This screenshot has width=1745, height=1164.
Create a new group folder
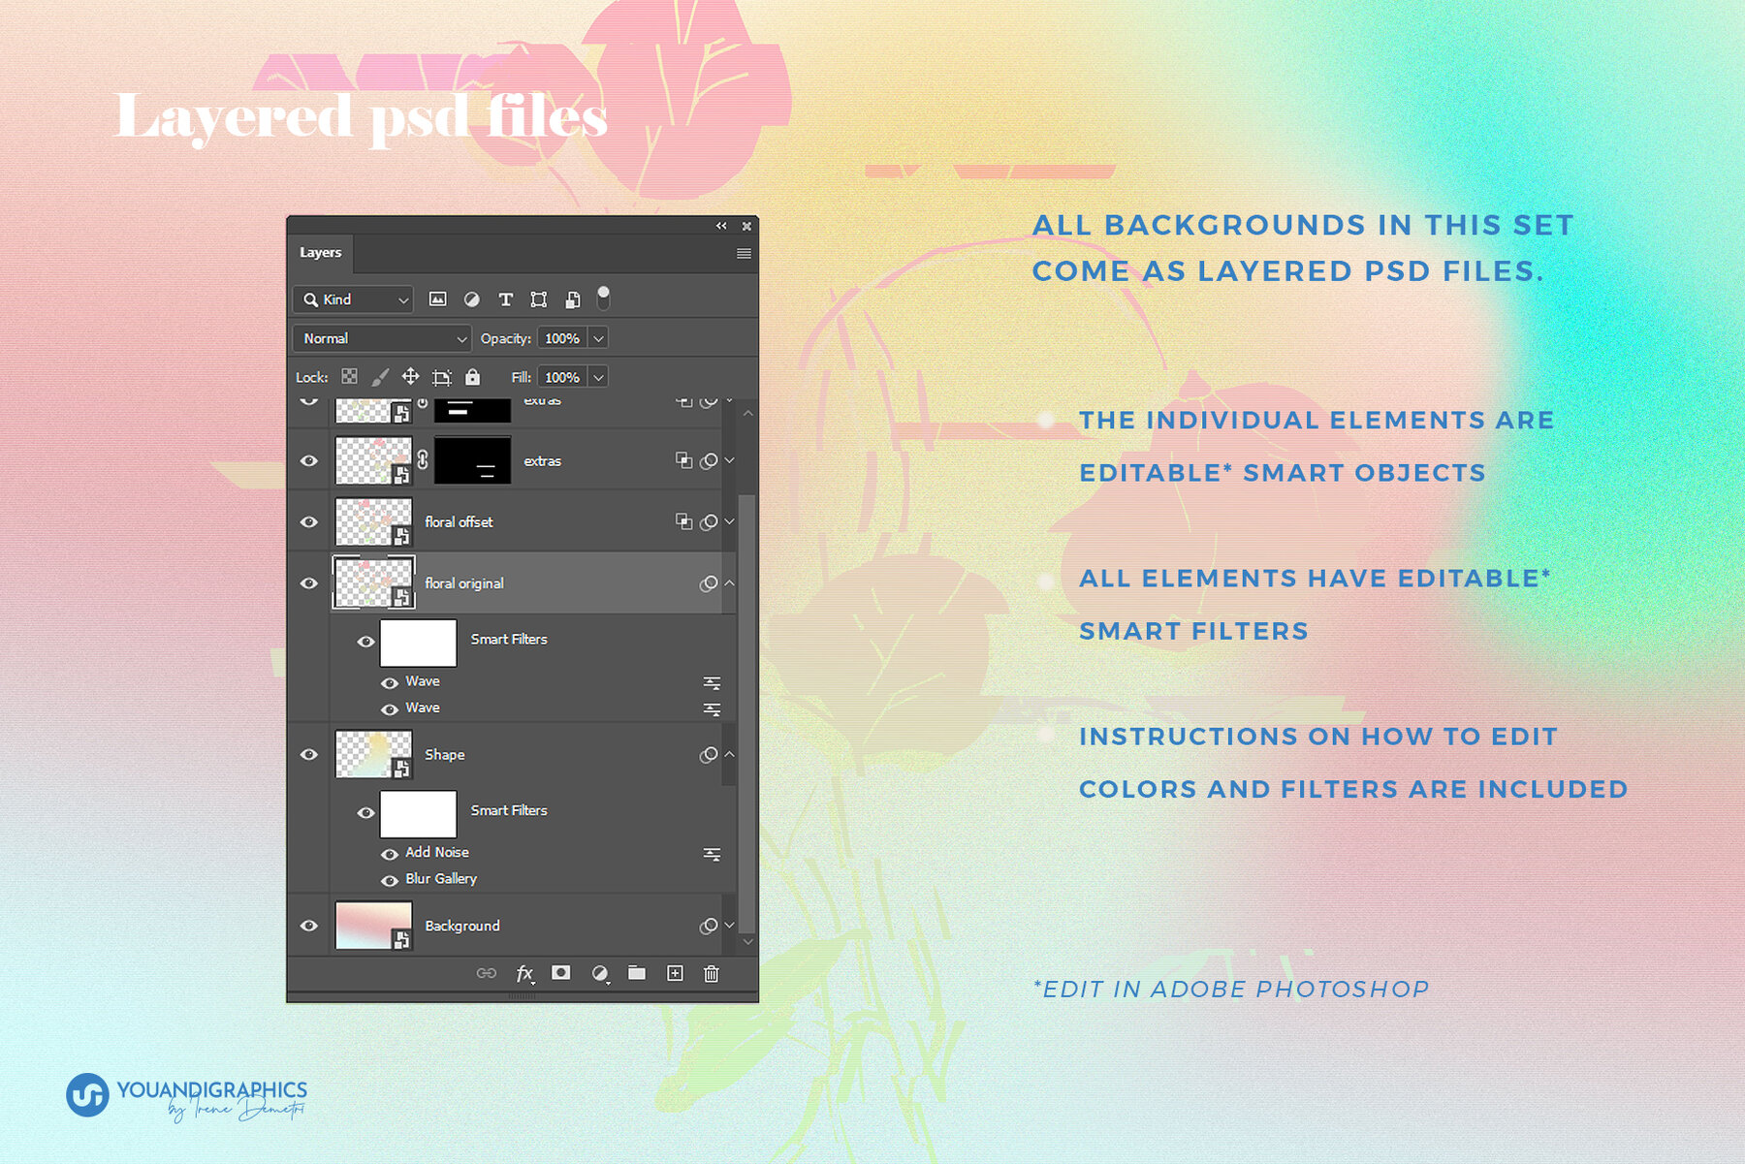637,973
